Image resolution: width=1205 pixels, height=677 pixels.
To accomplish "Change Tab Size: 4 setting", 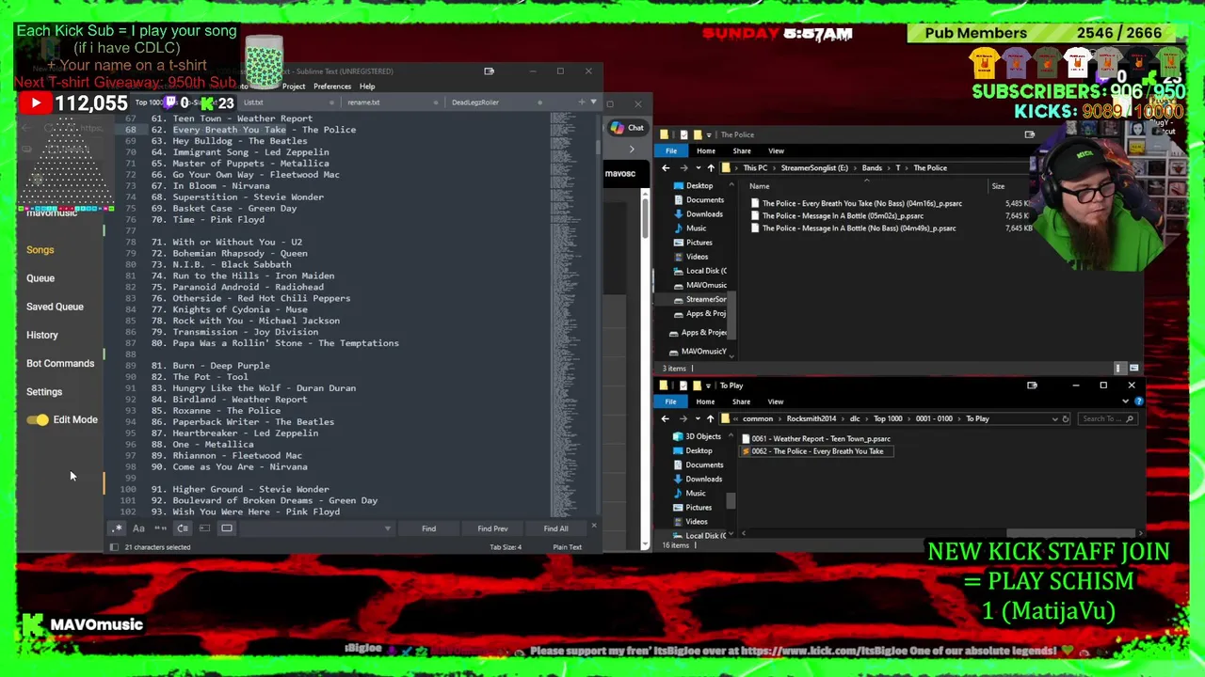I will point(506,547).
